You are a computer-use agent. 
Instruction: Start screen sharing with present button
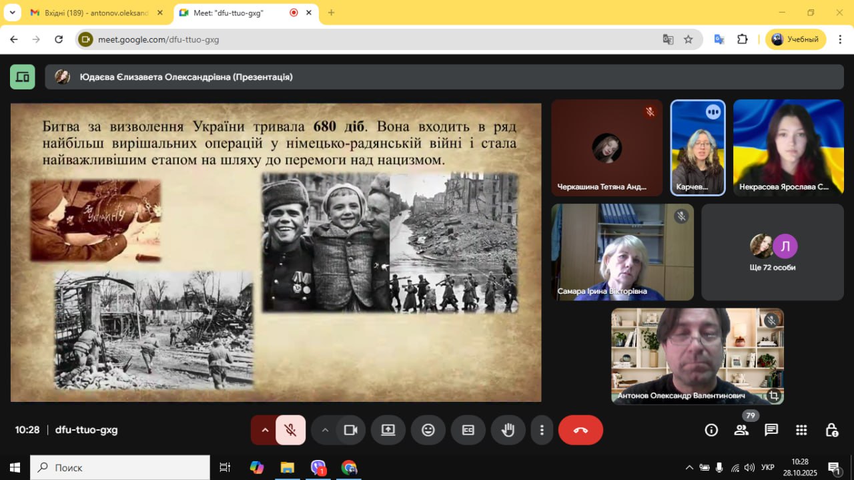click(388, 430)
